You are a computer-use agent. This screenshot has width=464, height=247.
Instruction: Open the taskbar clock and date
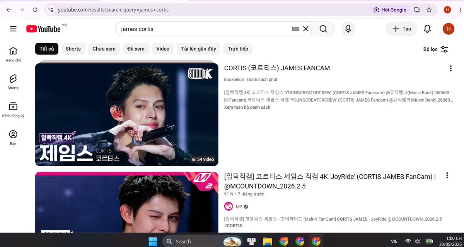tap(450, 242)
